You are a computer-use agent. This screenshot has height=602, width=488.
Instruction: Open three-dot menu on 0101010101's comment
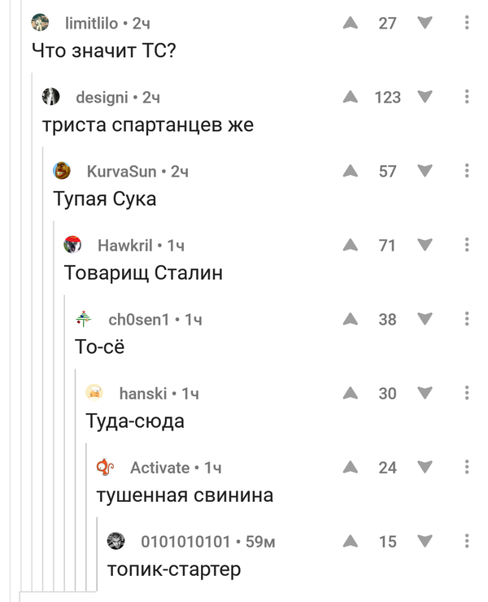click(x=467, y=542)
